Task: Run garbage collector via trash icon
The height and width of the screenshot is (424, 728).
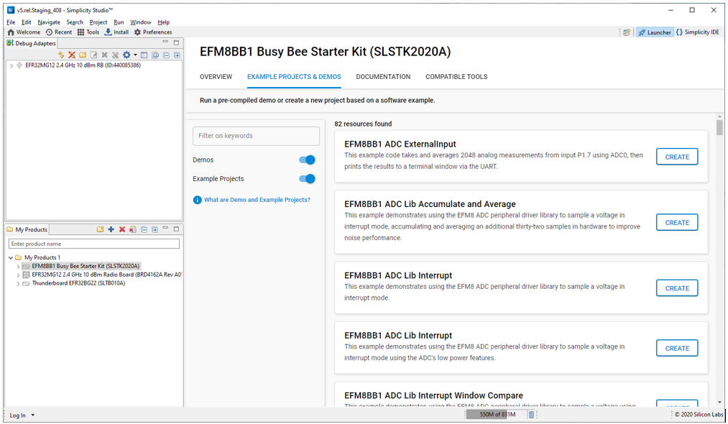Action: click(x=531, y=415)
